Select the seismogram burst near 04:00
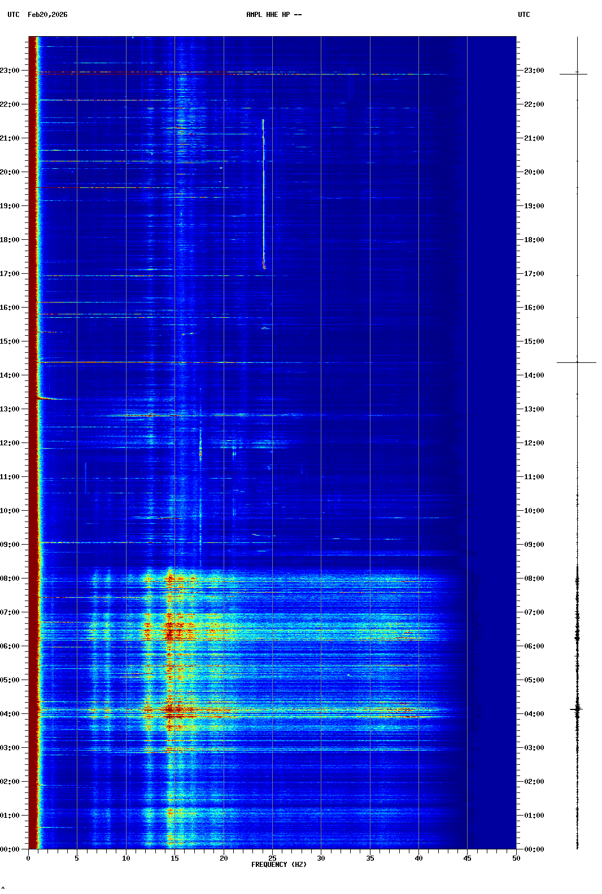Viewport: 602px width, 894px height. (577, 709)
